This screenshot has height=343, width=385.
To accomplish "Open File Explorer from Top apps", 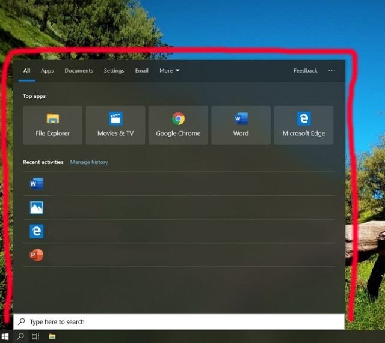I will point(52,125).
